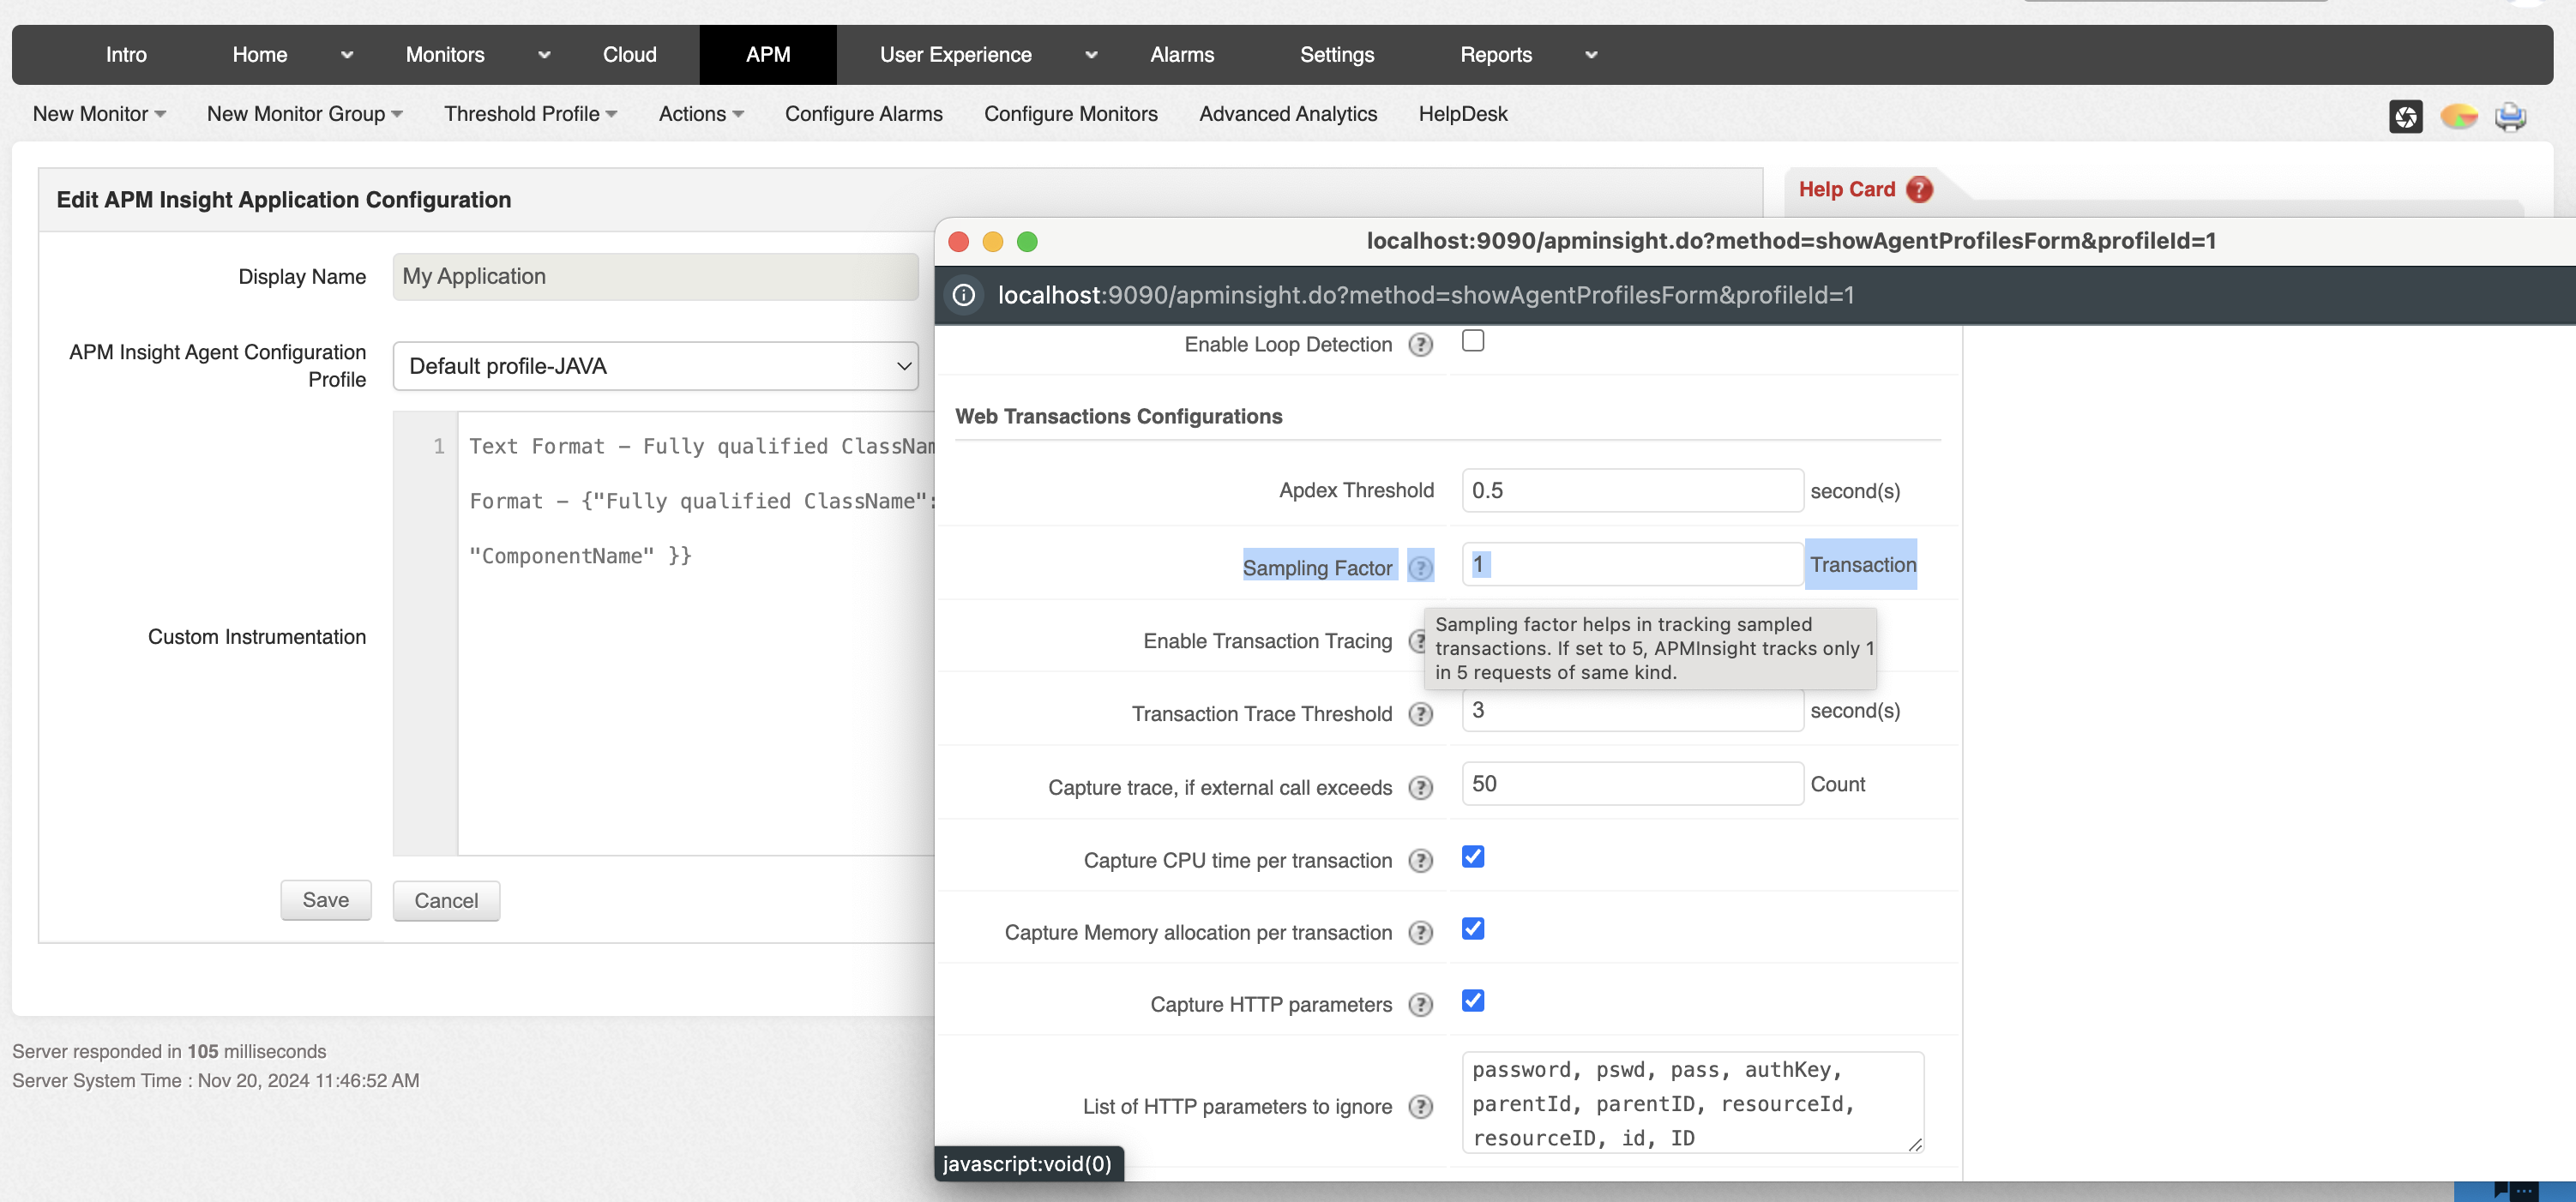Click help icon for List of HTTP parameters to ignore

(1420, 1107)
